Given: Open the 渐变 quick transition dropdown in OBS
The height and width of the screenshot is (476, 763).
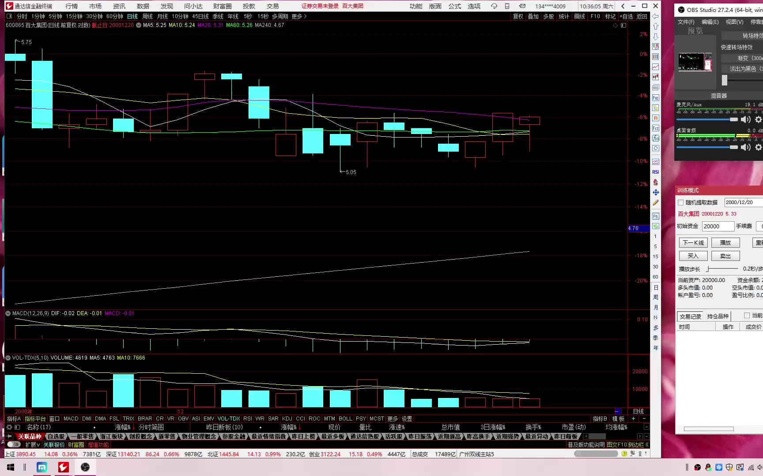Looking at the screenshot, I should coord(742,58).
